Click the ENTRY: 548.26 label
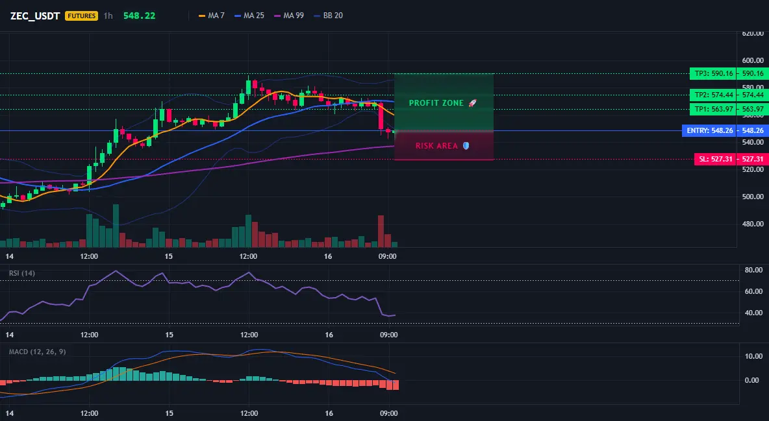This screenshot has width=769, height=421. pos(709,130)
